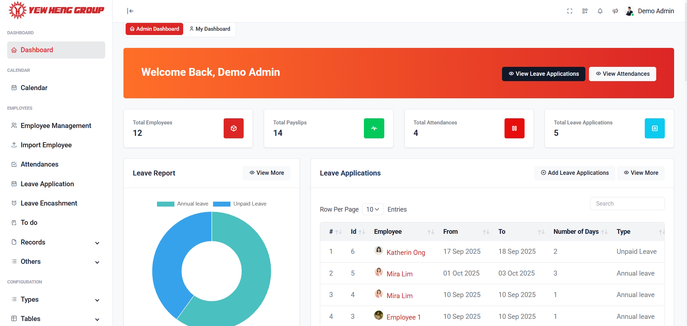Click the red Total Employees cube icon
This screenshot has width=687, height=326.
pyautogui.click(x=233, y=128)
